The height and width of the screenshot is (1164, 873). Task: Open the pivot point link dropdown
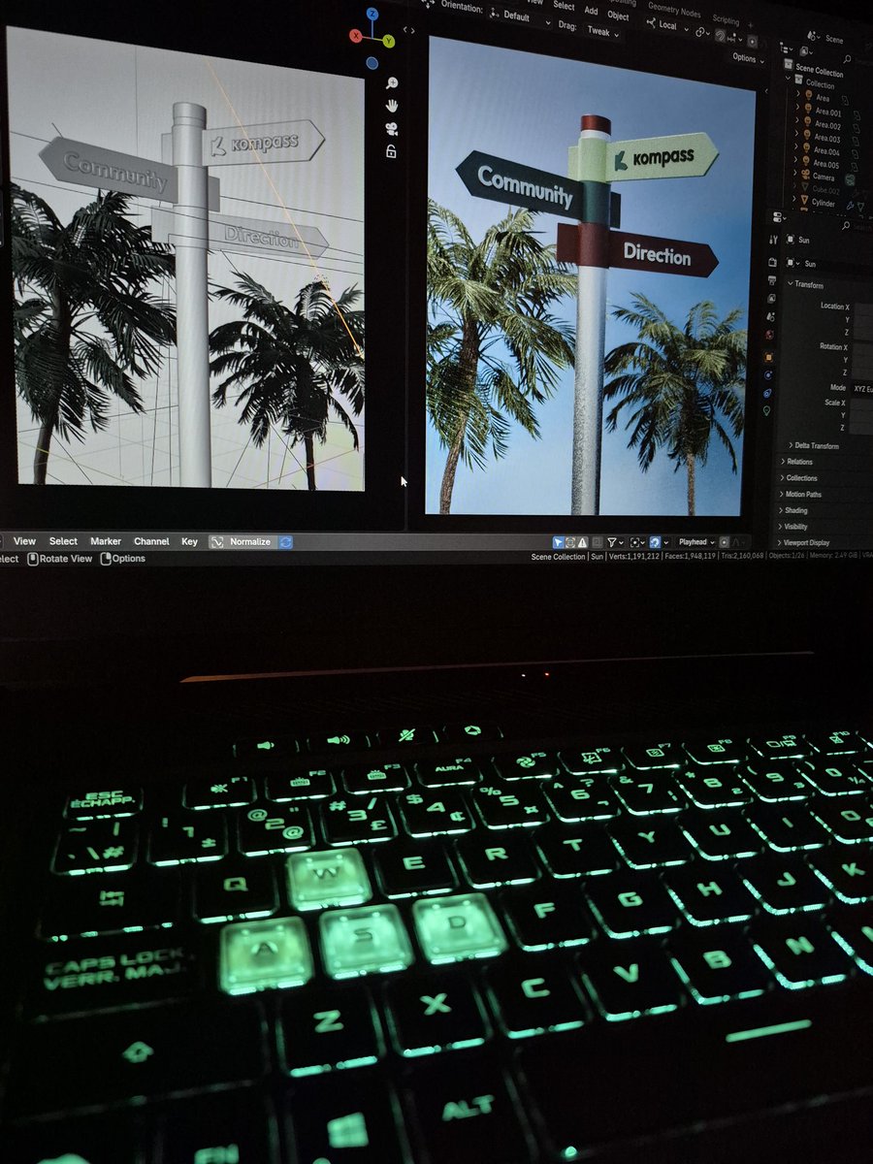(701, 32)
